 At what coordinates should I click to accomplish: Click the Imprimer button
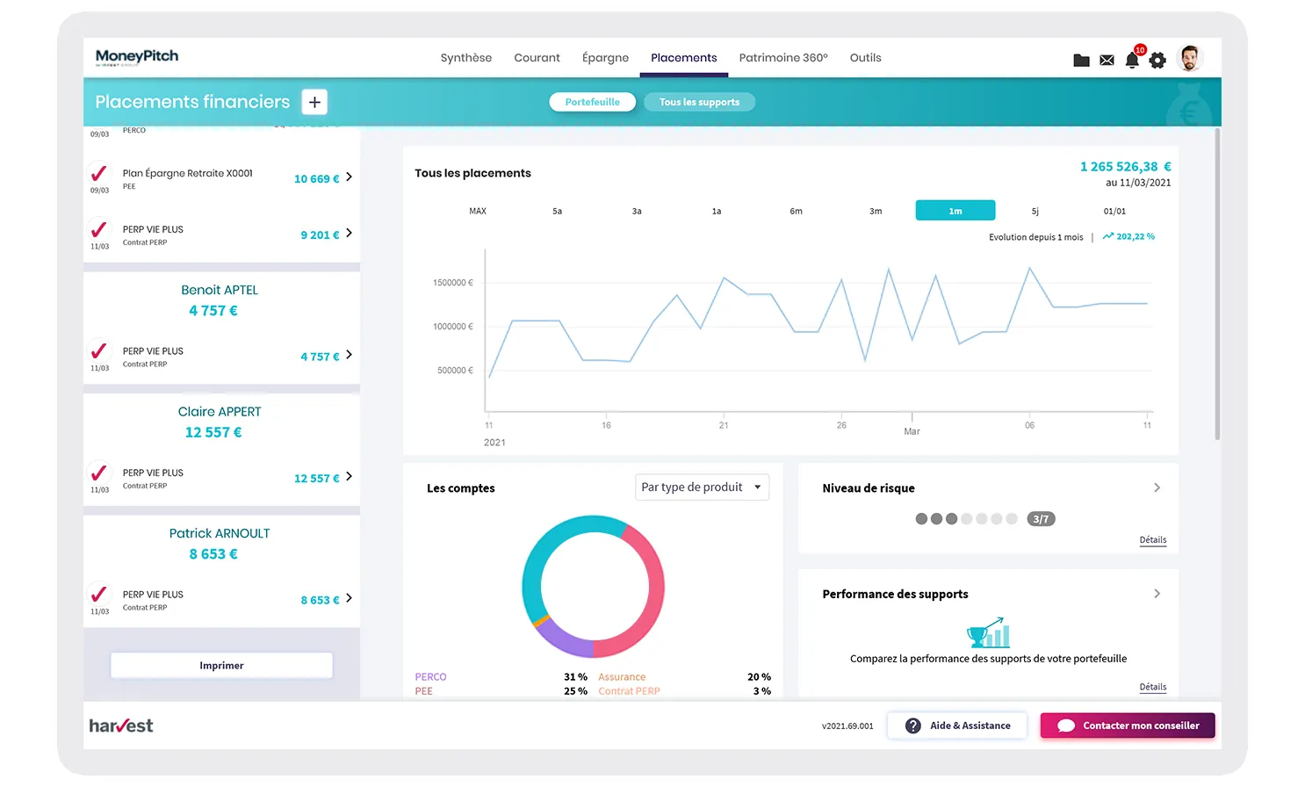[x=221, y=666]
